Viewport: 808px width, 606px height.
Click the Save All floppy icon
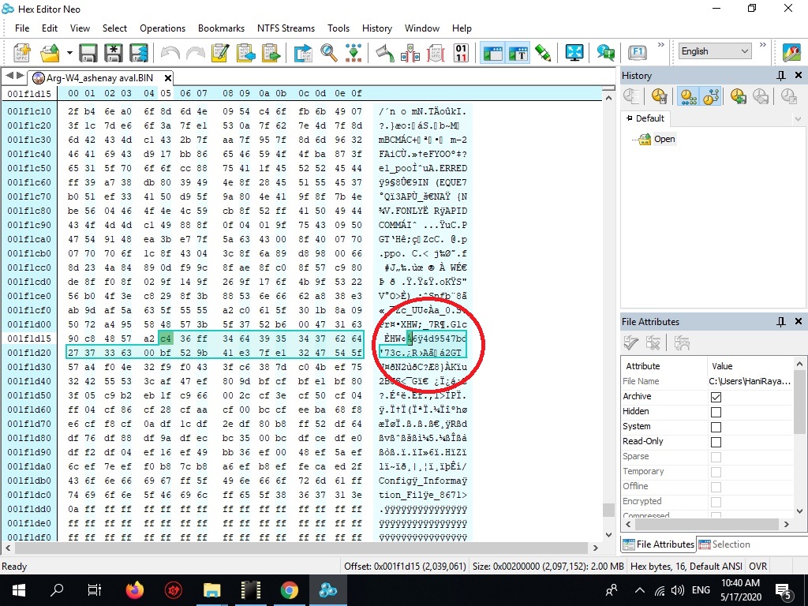139,53
